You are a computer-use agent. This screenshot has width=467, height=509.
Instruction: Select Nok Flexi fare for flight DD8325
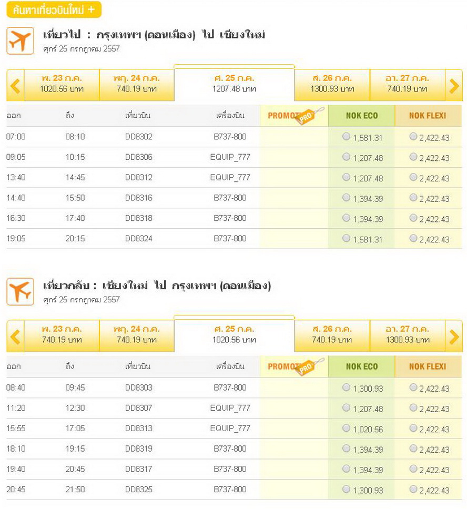point(413,489)
